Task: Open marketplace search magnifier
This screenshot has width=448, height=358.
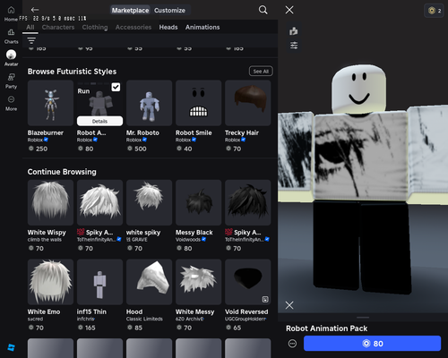Action: click(x=263, y=10)
